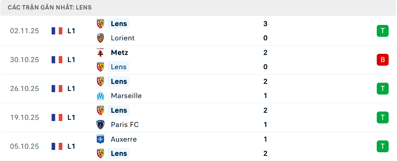Open the Marseille team link
The height and width of the screenshot is (161, 397).
pyautogui.click(x=126, y=96)
